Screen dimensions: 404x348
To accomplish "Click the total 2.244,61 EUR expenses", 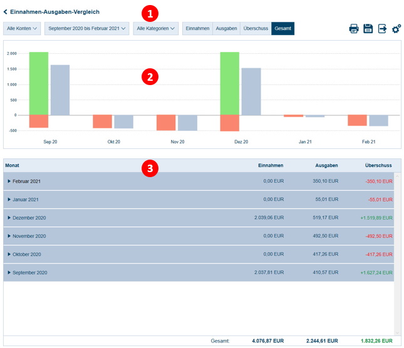I will tap(322, 341).
